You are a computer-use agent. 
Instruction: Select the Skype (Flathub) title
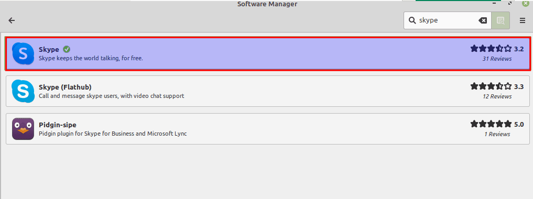pos(65,87)
